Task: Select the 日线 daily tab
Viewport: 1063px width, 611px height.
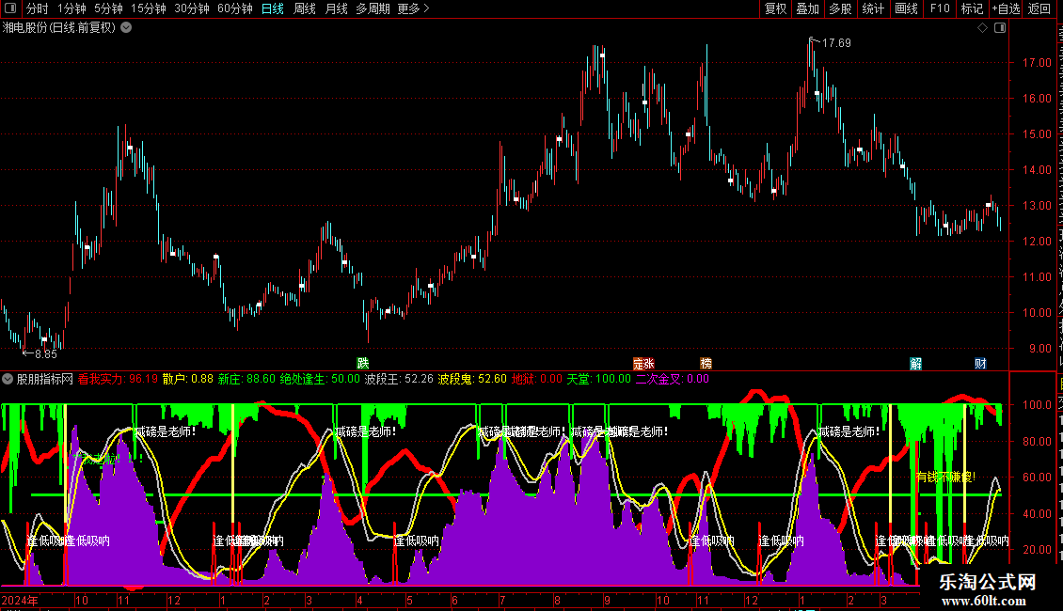Action: (273, 8)
